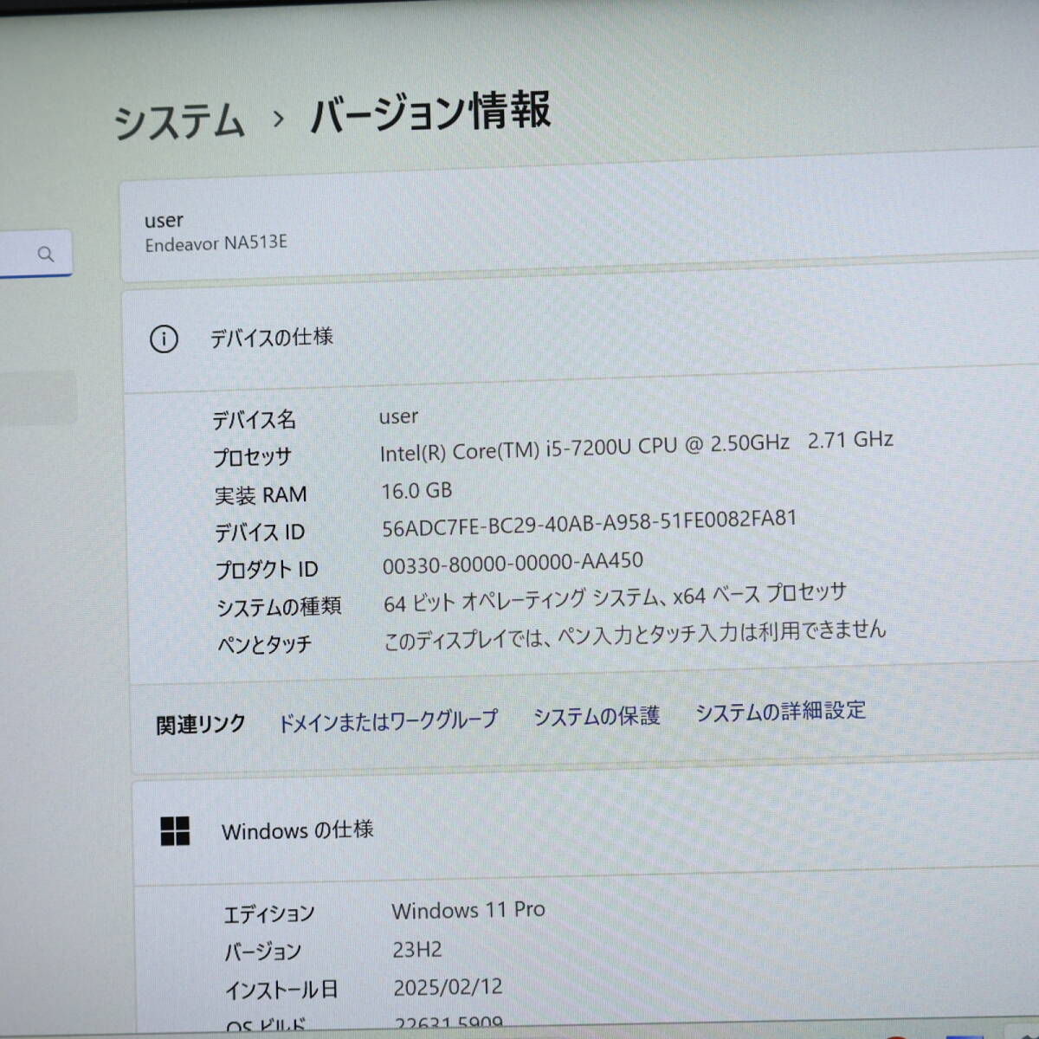Click the search magnifier icon
The width and height of the screenshot is (1039, 1039).
coord(46,254)
